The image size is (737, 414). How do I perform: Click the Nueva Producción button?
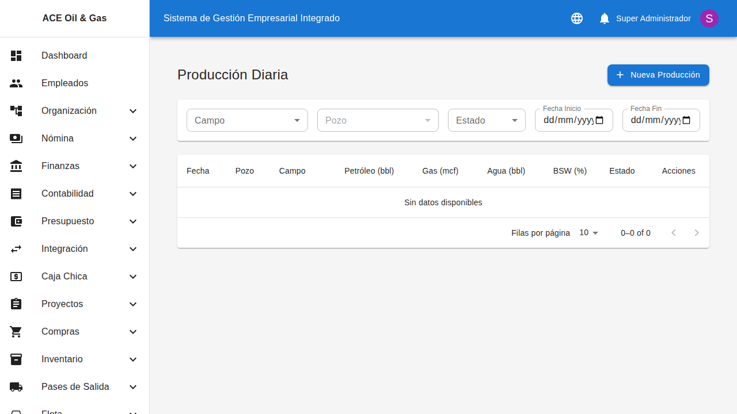pyautogui.click(x=658, y=75)
